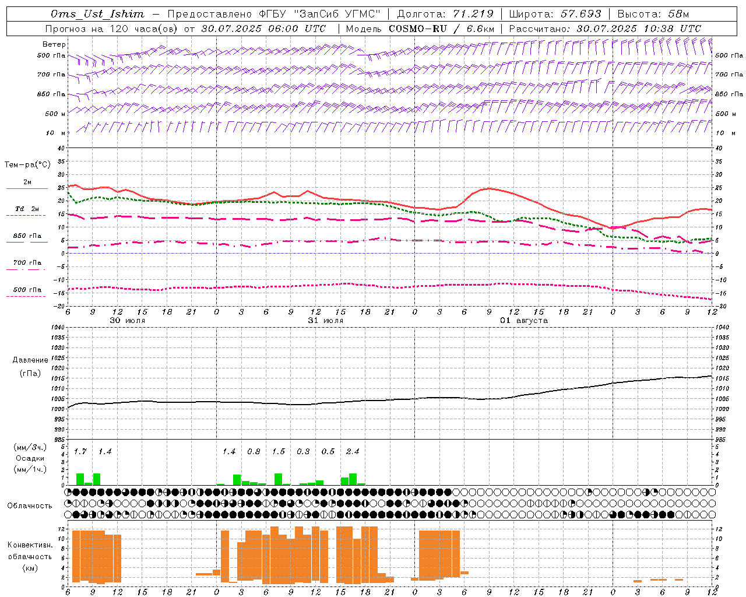Click the 'Тем-ра(°C)' axis label

(x=27, y=165)
